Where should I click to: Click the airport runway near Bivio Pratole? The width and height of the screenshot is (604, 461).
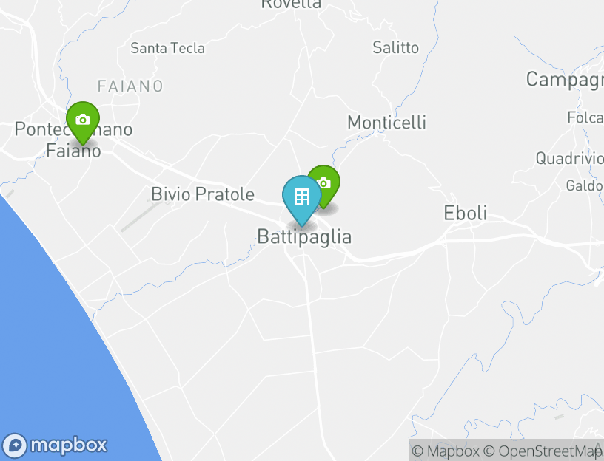tap(141, 216)
